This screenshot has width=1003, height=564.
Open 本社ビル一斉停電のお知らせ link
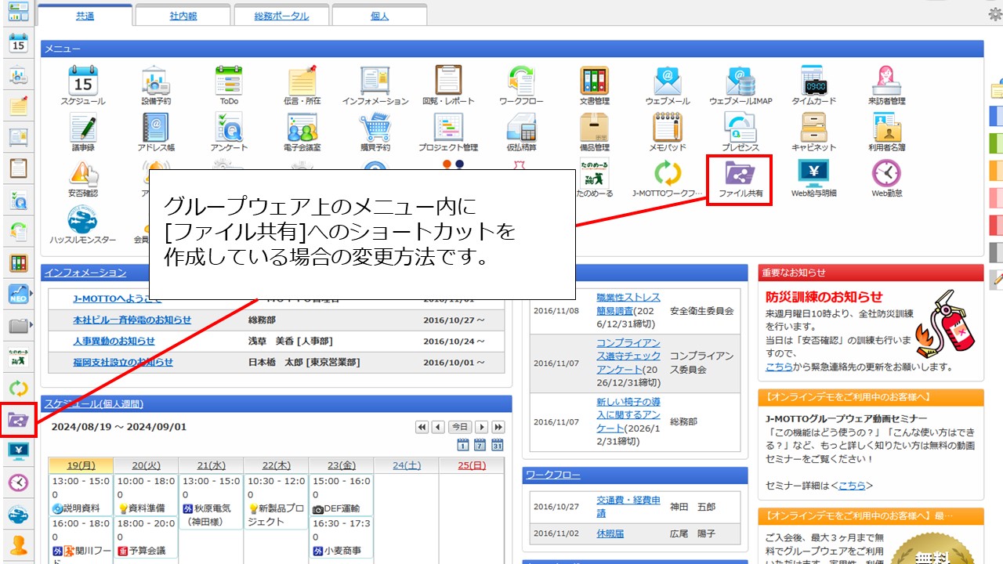132,320
